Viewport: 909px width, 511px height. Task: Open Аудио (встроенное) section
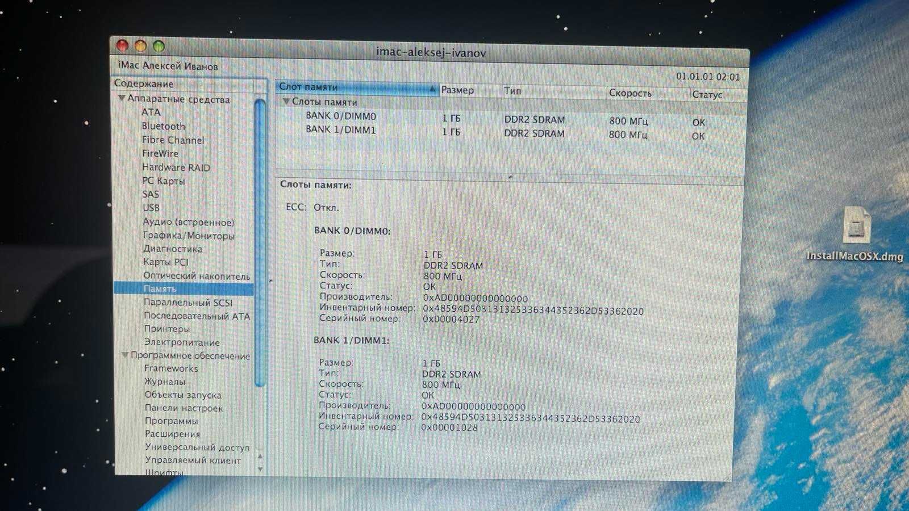pyautogui.click(x=189, y=222)
